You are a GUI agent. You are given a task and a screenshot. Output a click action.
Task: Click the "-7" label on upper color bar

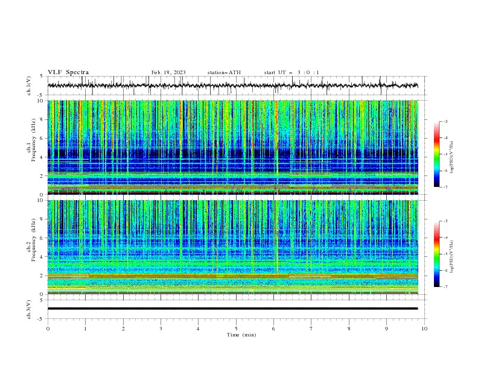coord(445,188)
